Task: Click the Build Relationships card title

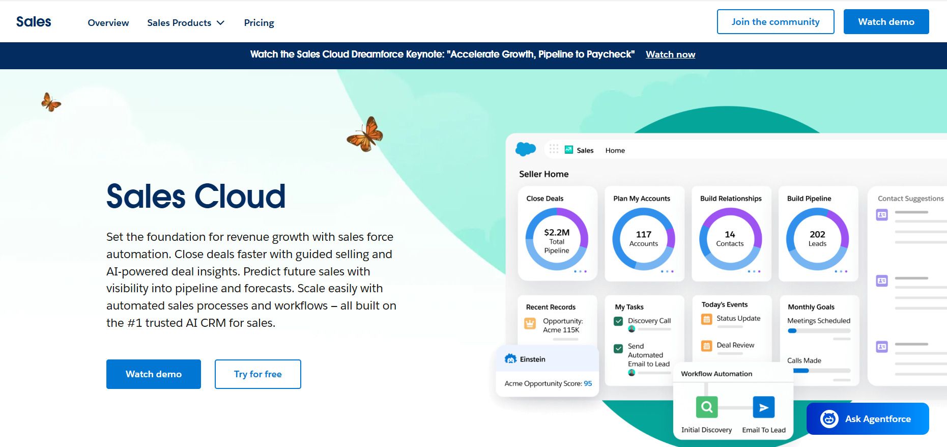Action: coord(731,199)
